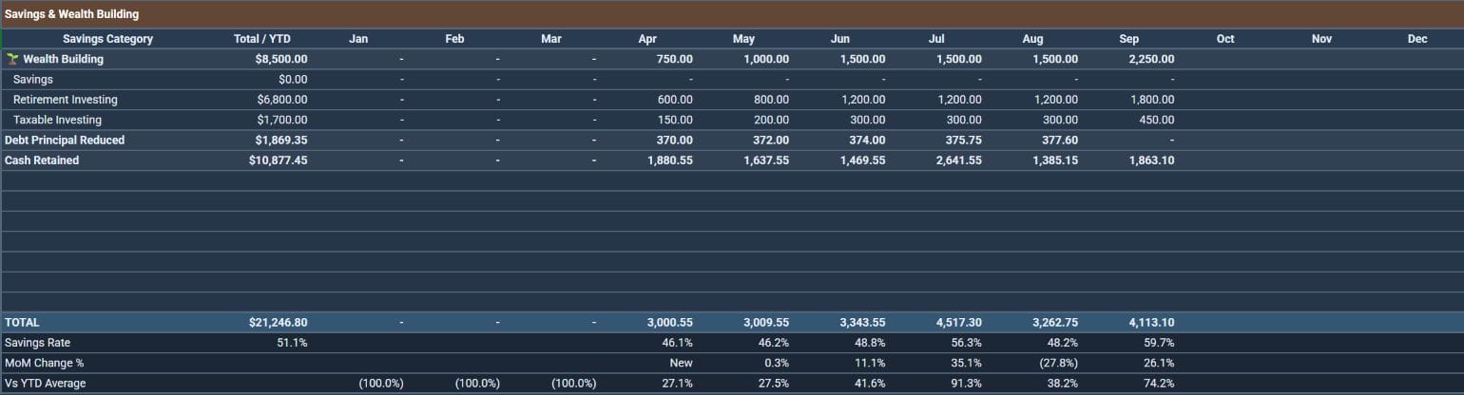The height and width of the screenshot is (395, 1464).
Task: Select Taxable Investing Apr value 150.00
Action: 675,120
